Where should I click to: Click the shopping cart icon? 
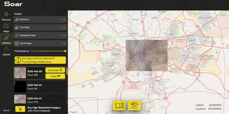pos(20,109)
